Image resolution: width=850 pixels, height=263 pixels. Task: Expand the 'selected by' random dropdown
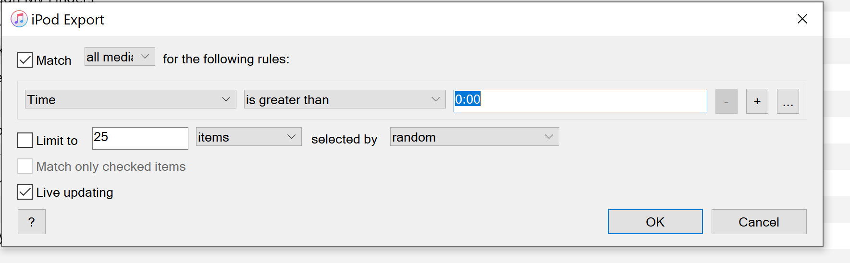[474, 137]
